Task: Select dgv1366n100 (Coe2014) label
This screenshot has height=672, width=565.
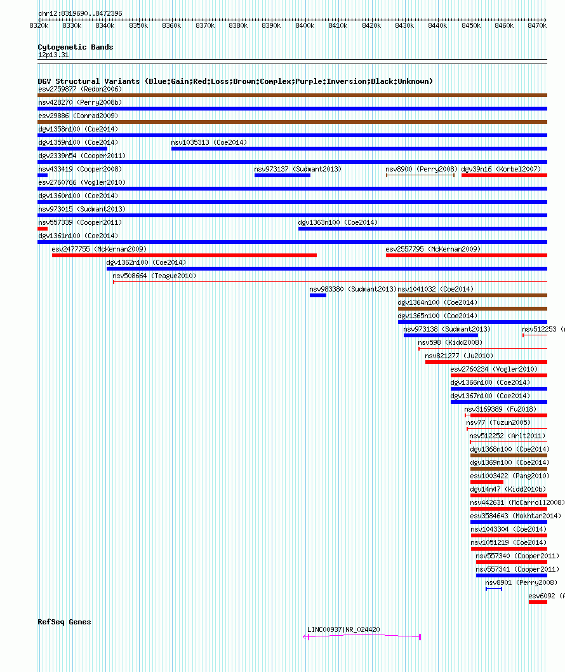Action: 490,382
